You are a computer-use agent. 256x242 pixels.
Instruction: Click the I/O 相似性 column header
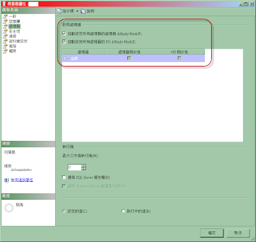180,52
